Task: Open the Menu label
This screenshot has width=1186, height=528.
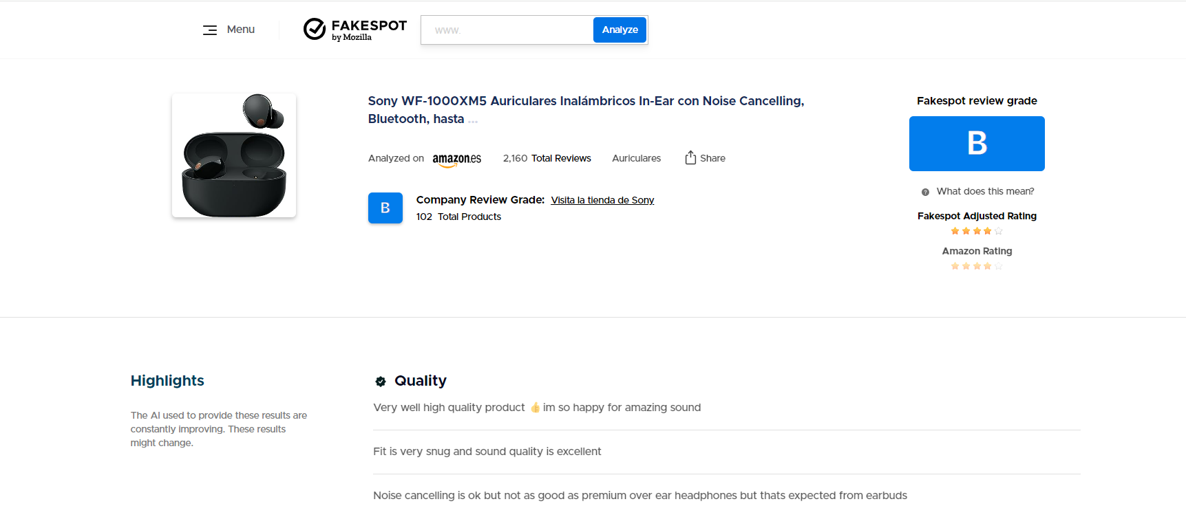Action: [x=241, y=30]
